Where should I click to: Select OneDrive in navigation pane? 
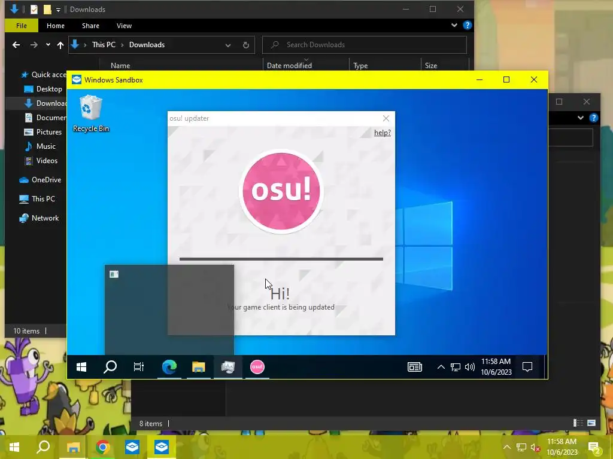click(40, 180)
